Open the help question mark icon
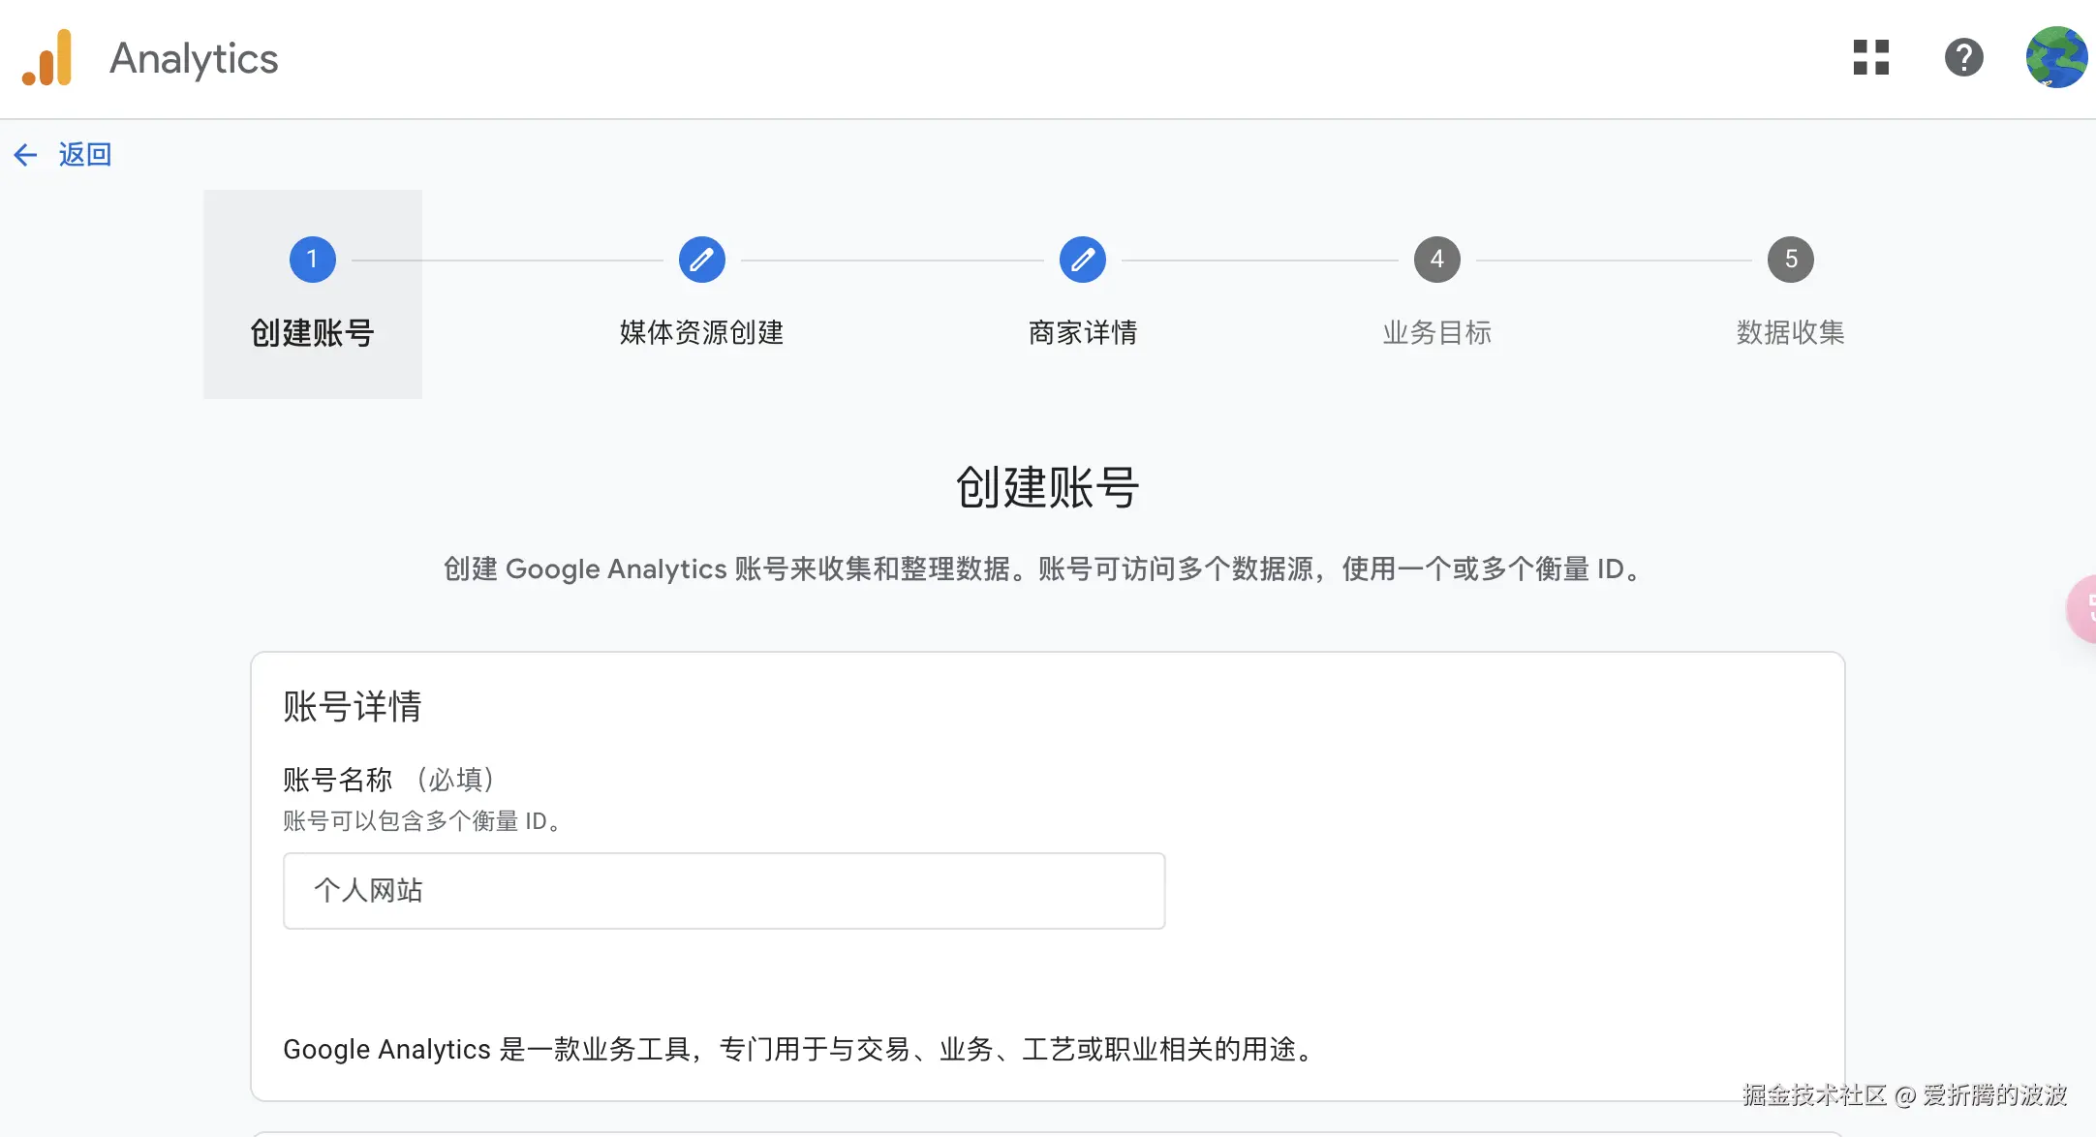The height and width of the screenshot is (1137, 2096). (1964, 58)
